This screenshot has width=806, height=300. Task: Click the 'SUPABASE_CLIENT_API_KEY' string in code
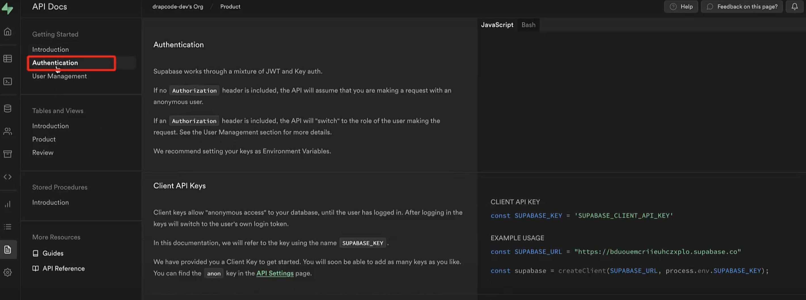(x=624, y=216)
